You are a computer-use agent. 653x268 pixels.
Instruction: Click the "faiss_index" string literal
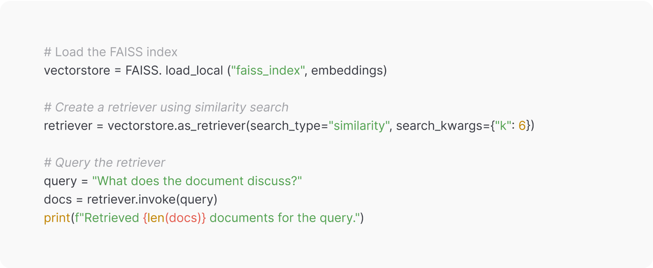click(268, 71)
